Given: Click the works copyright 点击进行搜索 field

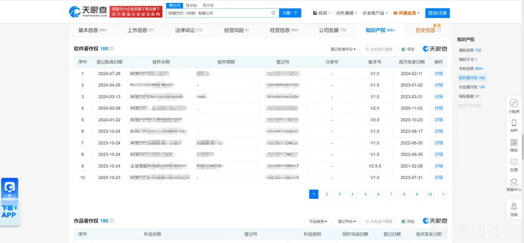Looking at the screenshot, I should click(379, 221).
